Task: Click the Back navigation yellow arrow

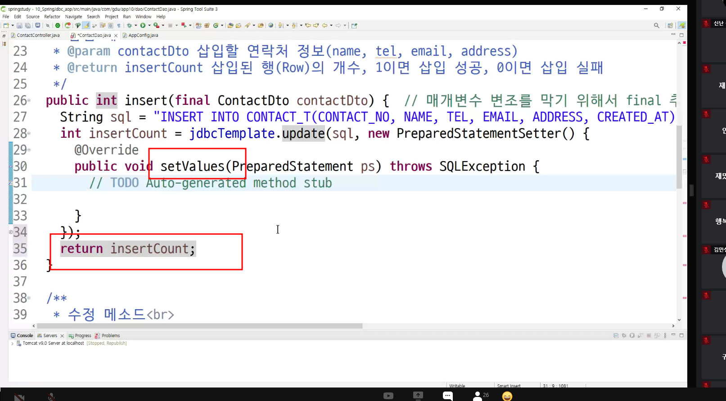Action: point(325,26)
